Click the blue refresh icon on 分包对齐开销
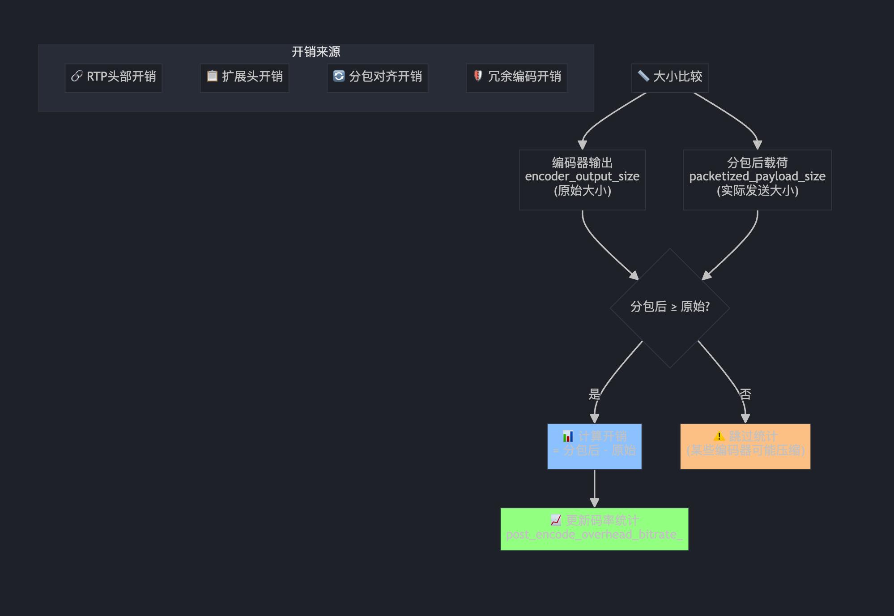 pos(339,77)
